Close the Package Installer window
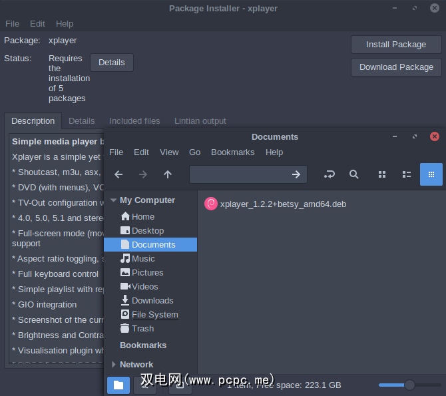446x396 pixels. coord(434,8)
